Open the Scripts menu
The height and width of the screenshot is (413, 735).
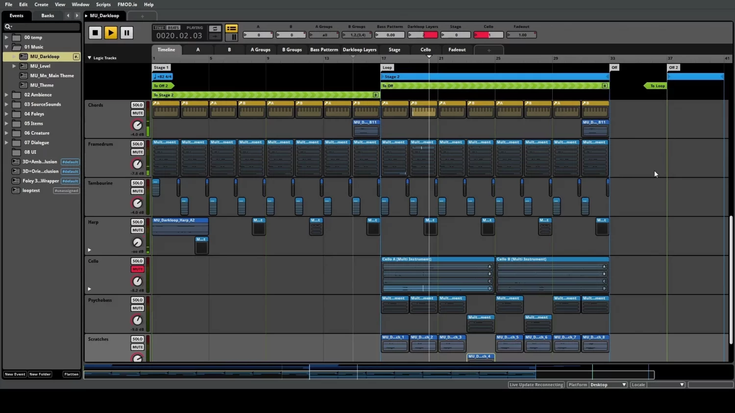[103, 4]
